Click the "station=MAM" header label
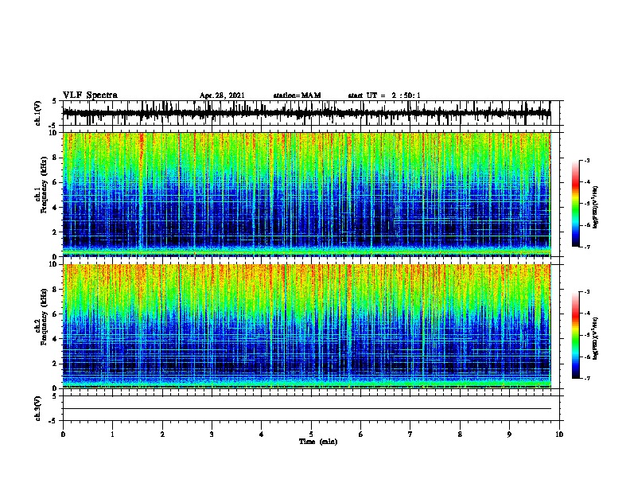Screen dimensions: 630x487 point(297,95)
